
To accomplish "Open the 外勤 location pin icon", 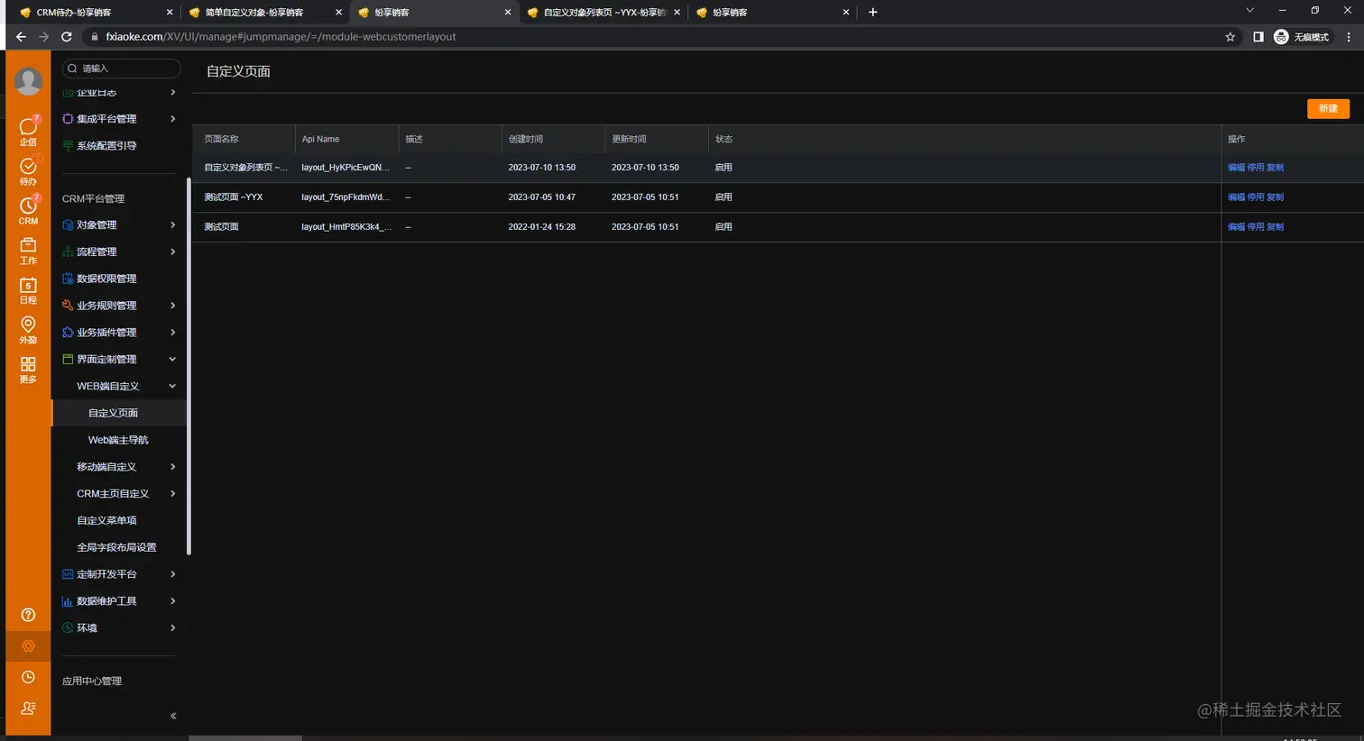I will click(x=28, y=330).
